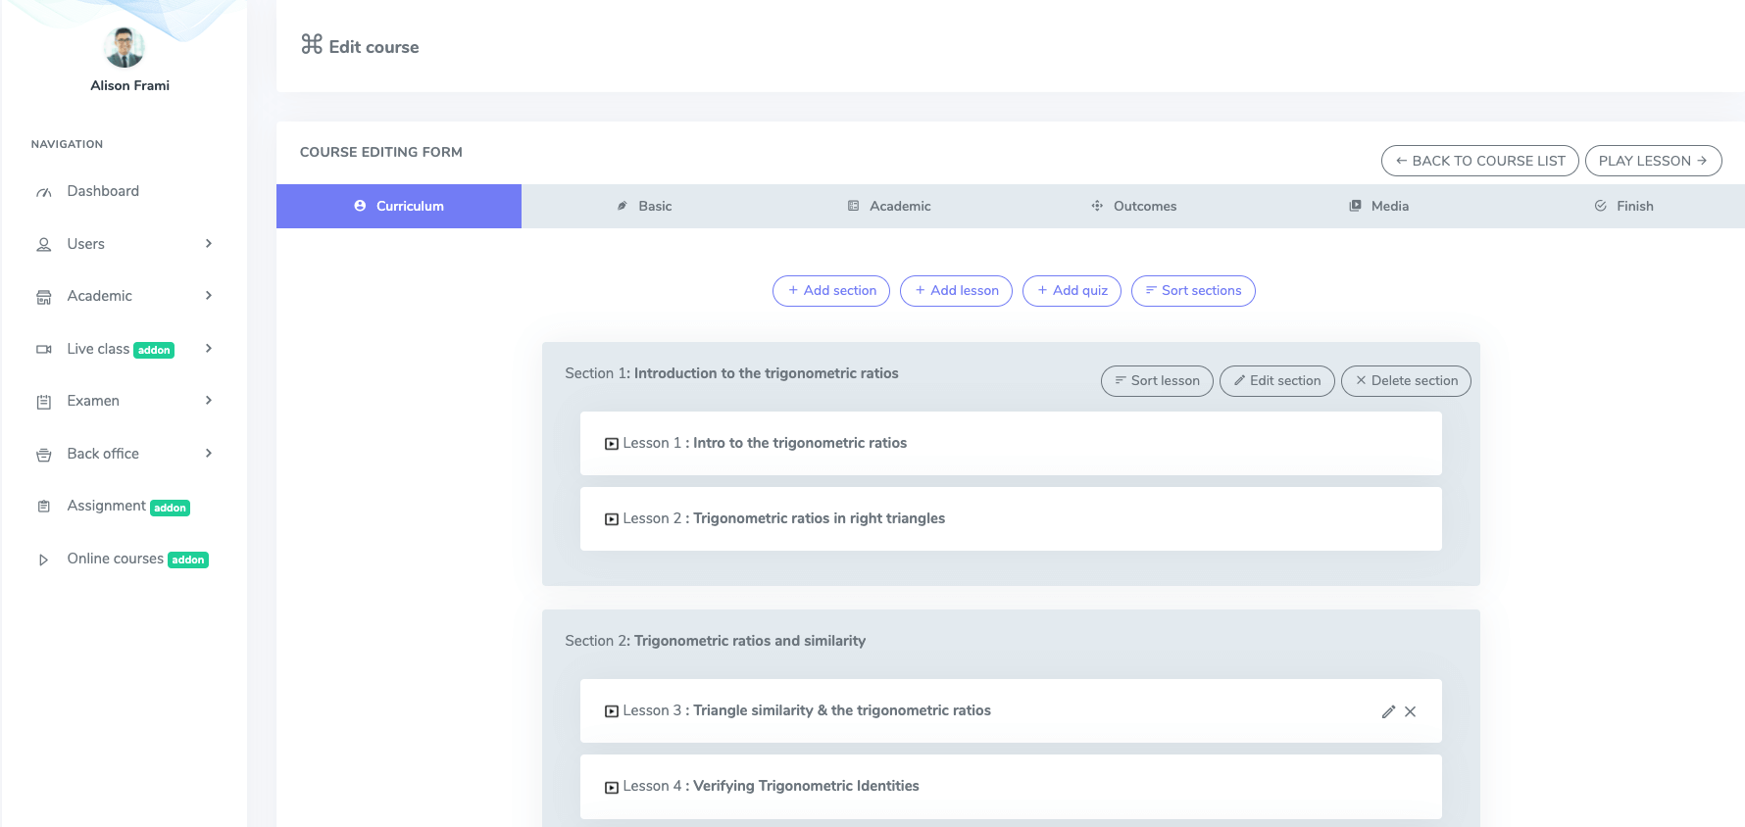Go to the Media tab
Image resolution: width=1745 pixels, height=827 pixels.
[x=1378, y=206]
